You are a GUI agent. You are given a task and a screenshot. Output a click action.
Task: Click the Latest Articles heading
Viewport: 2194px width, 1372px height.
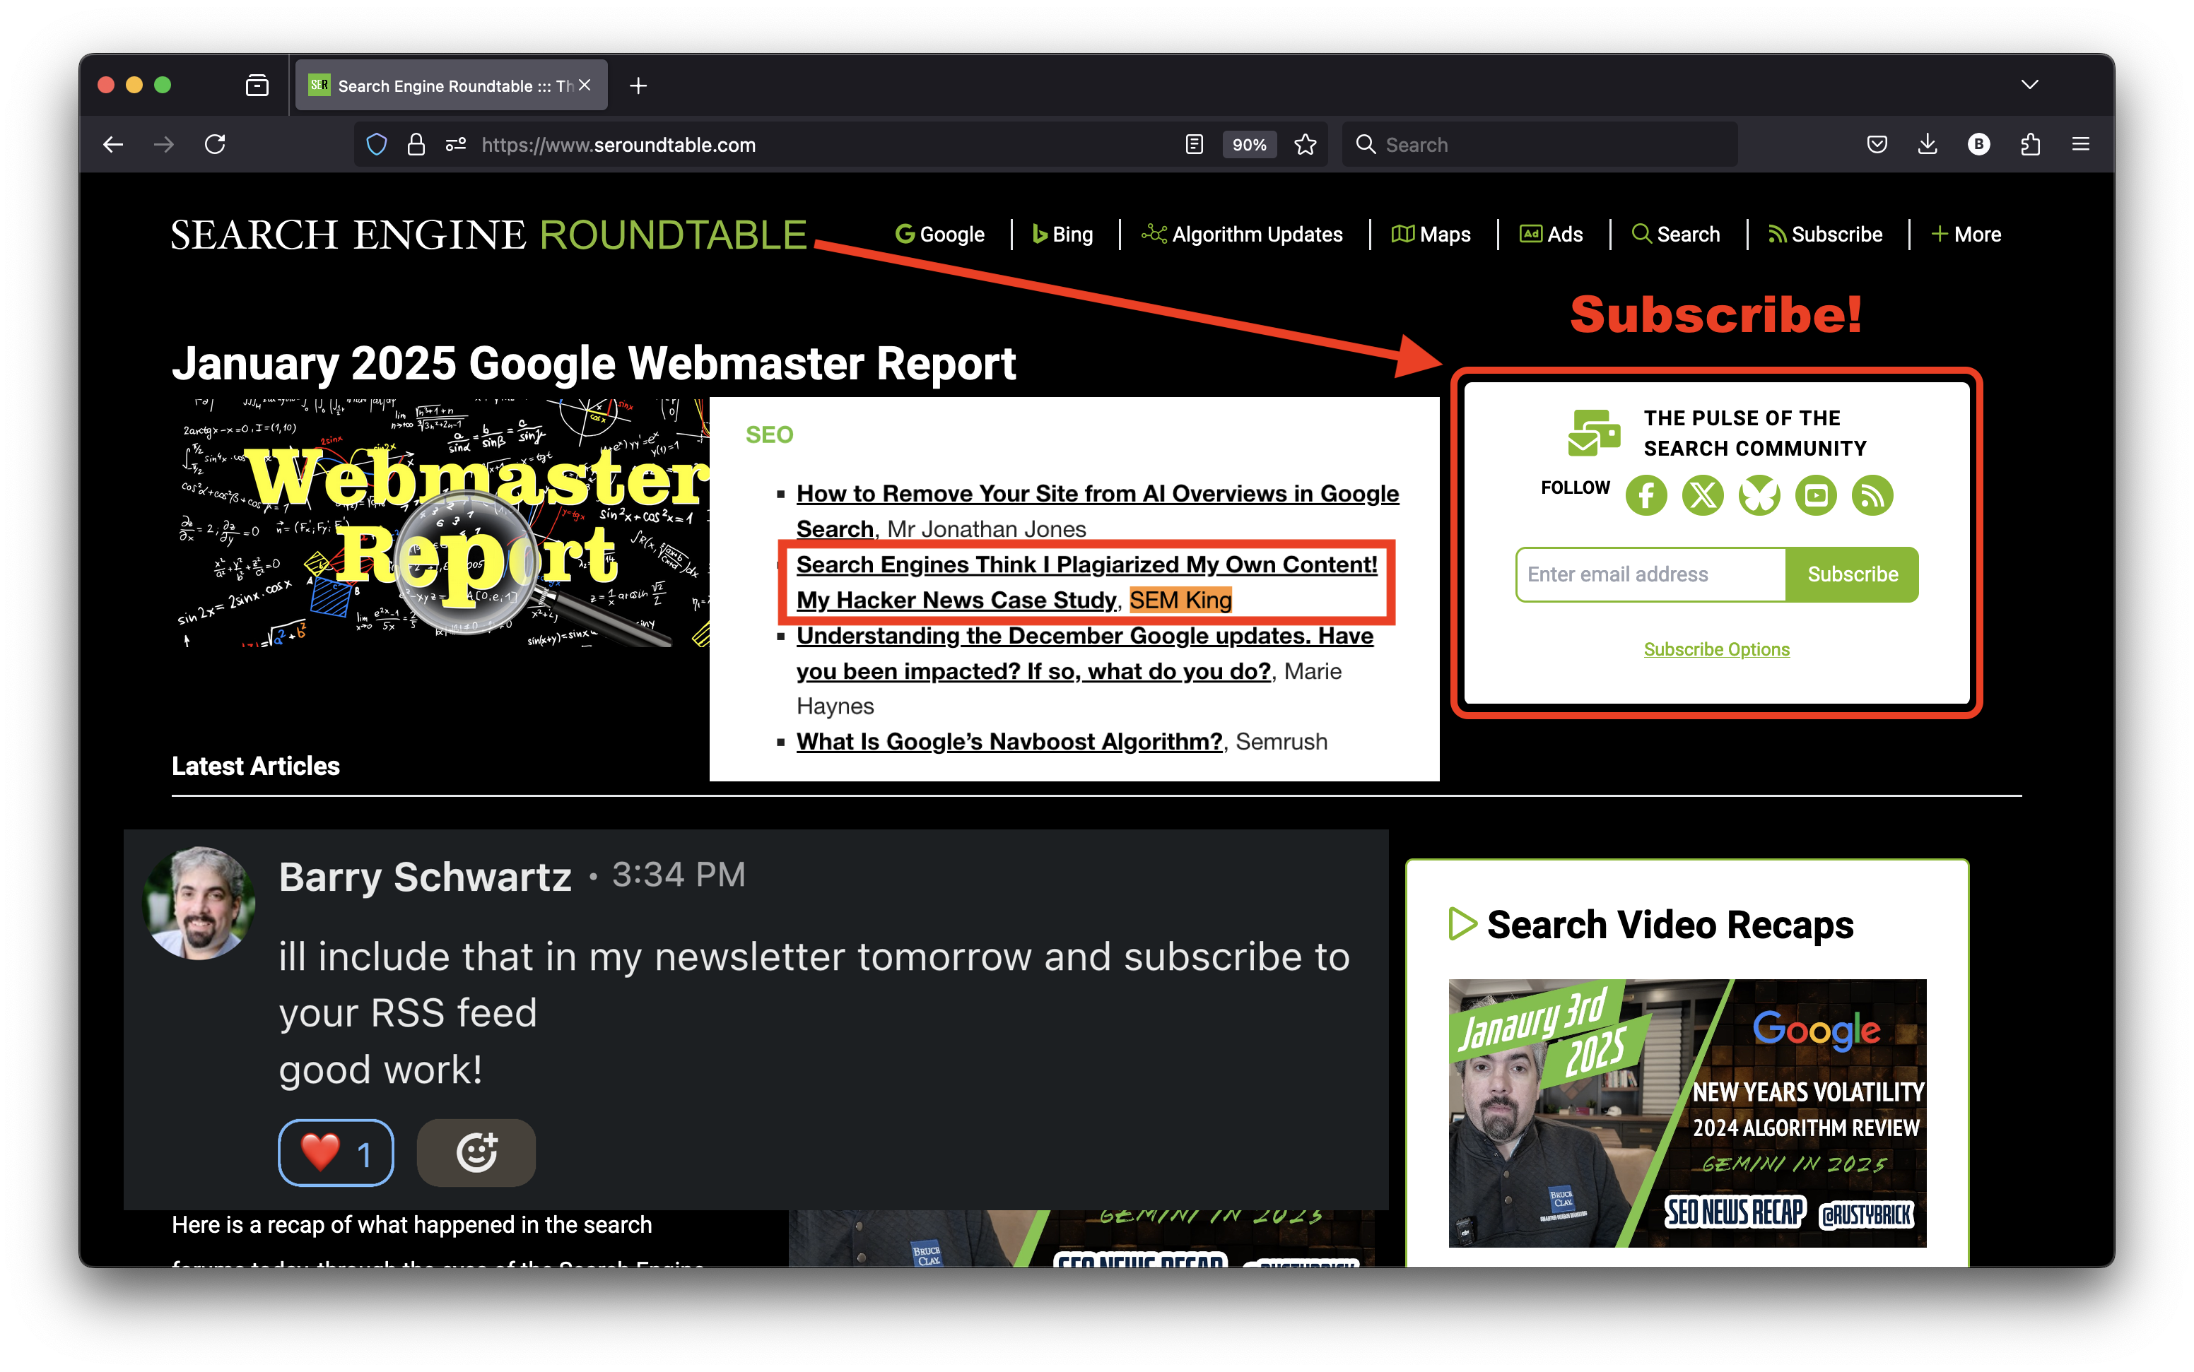(255, 766)
